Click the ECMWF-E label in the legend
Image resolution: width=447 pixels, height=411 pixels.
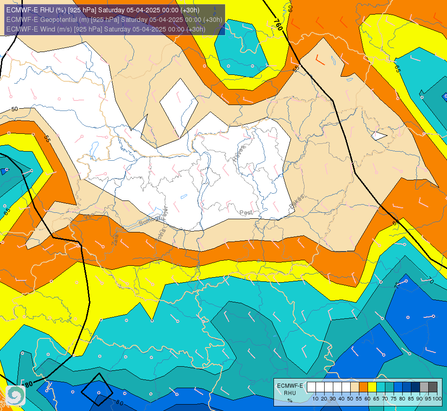point(290,386)
